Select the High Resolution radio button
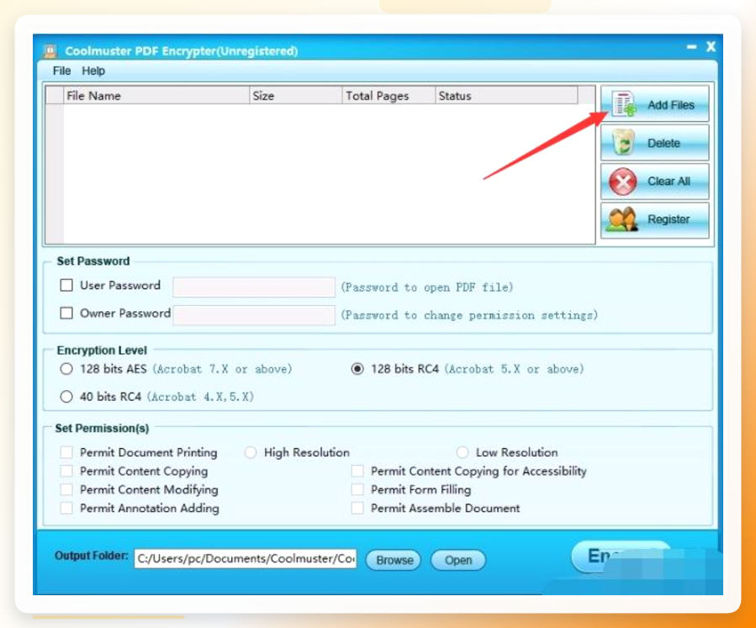The height and width of the screenshot is (628, 756). click(x=251, y=452)
